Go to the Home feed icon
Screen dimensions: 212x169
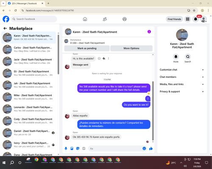(85, 19)
